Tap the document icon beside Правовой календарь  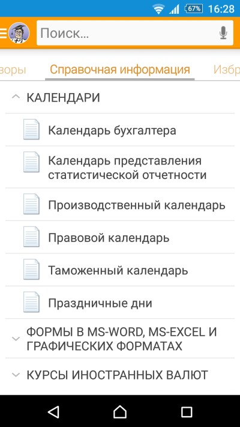click(31, 237)
